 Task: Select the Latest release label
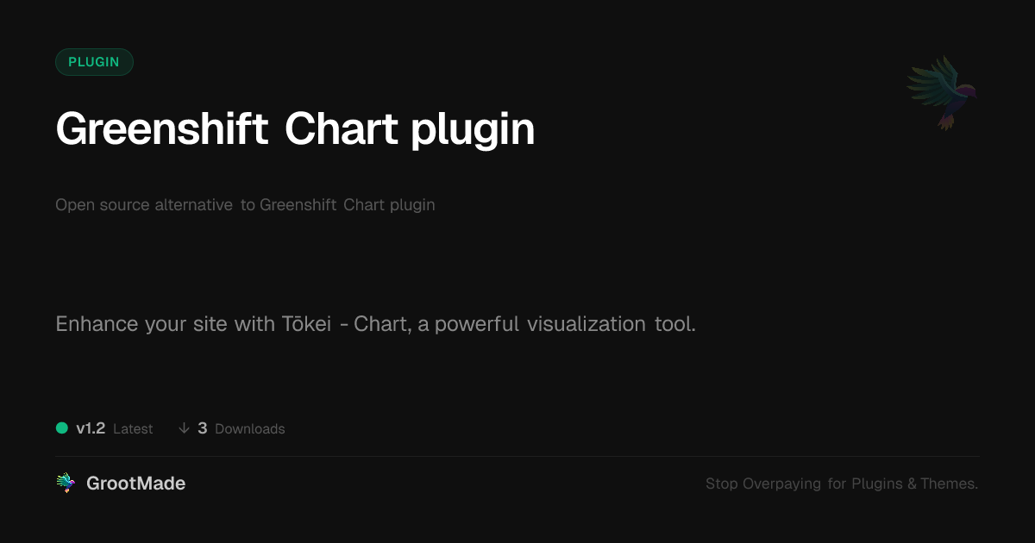pyautogui.click(x=133, y=428)
